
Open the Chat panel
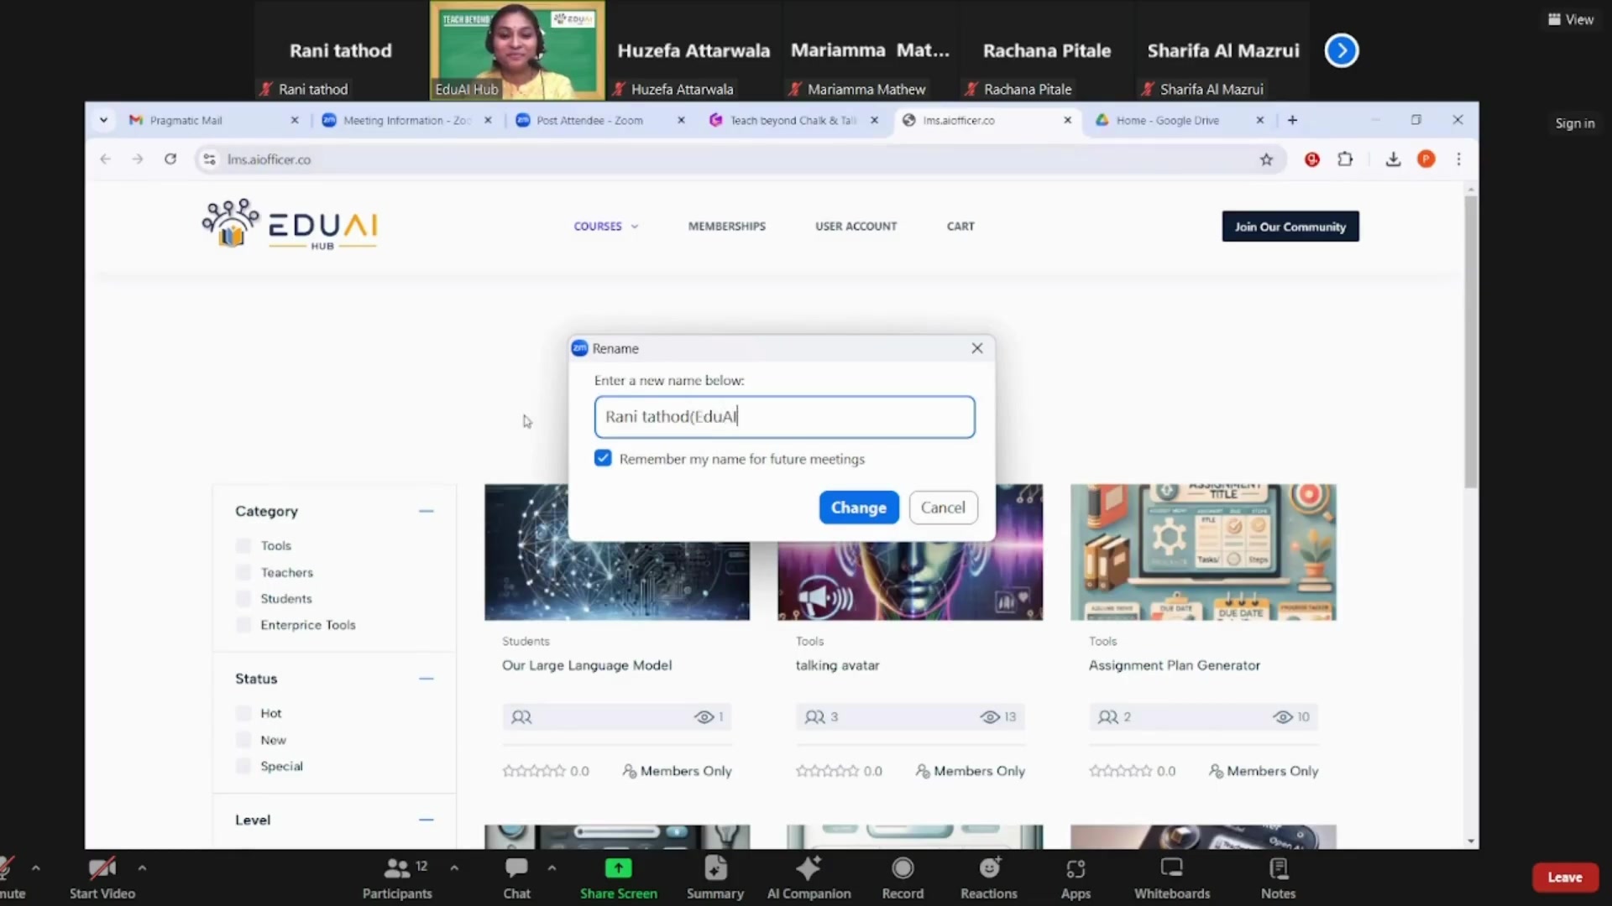point(516,877)
